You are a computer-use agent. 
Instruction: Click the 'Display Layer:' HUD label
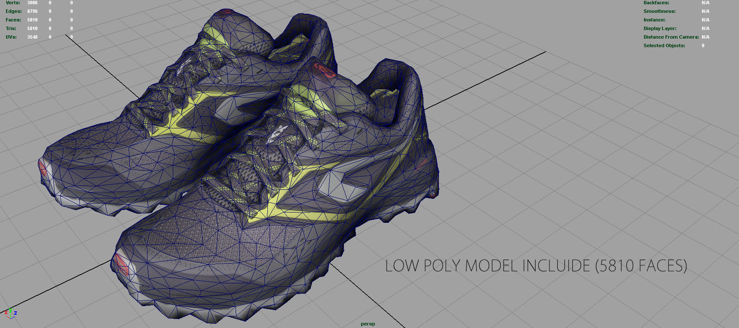click(660, 28)
